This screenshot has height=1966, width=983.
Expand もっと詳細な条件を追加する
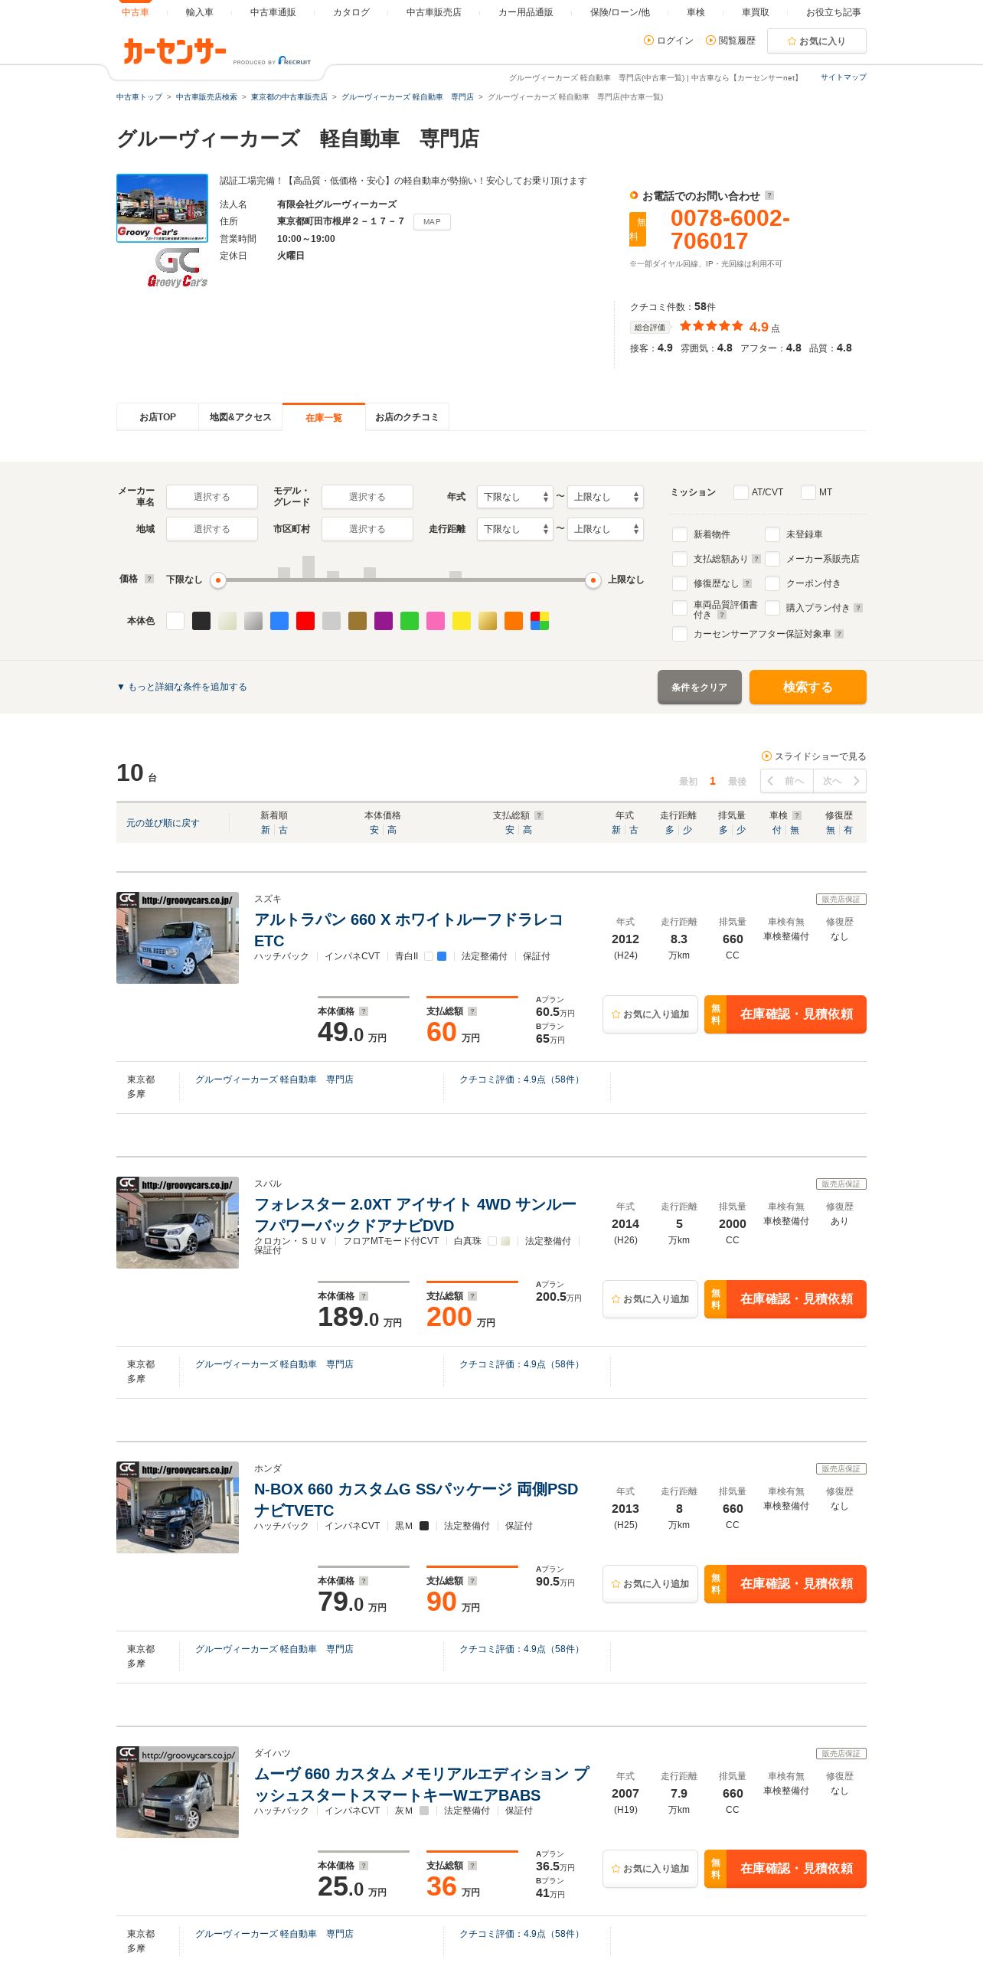pyautogui.click(x=182, y=687)
